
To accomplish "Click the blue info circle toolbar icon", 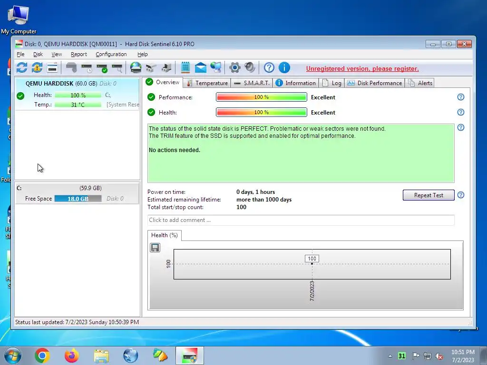I will [284, 67].
